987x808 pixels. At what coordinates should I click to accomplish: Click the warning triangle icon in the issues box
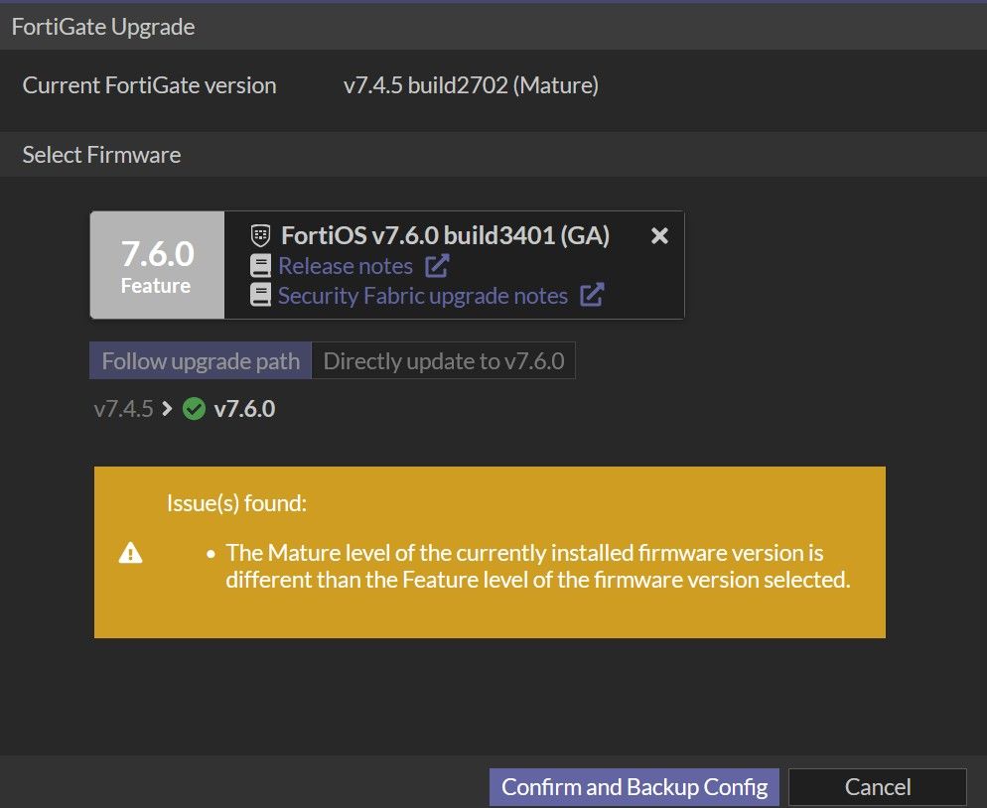[130, 553]
